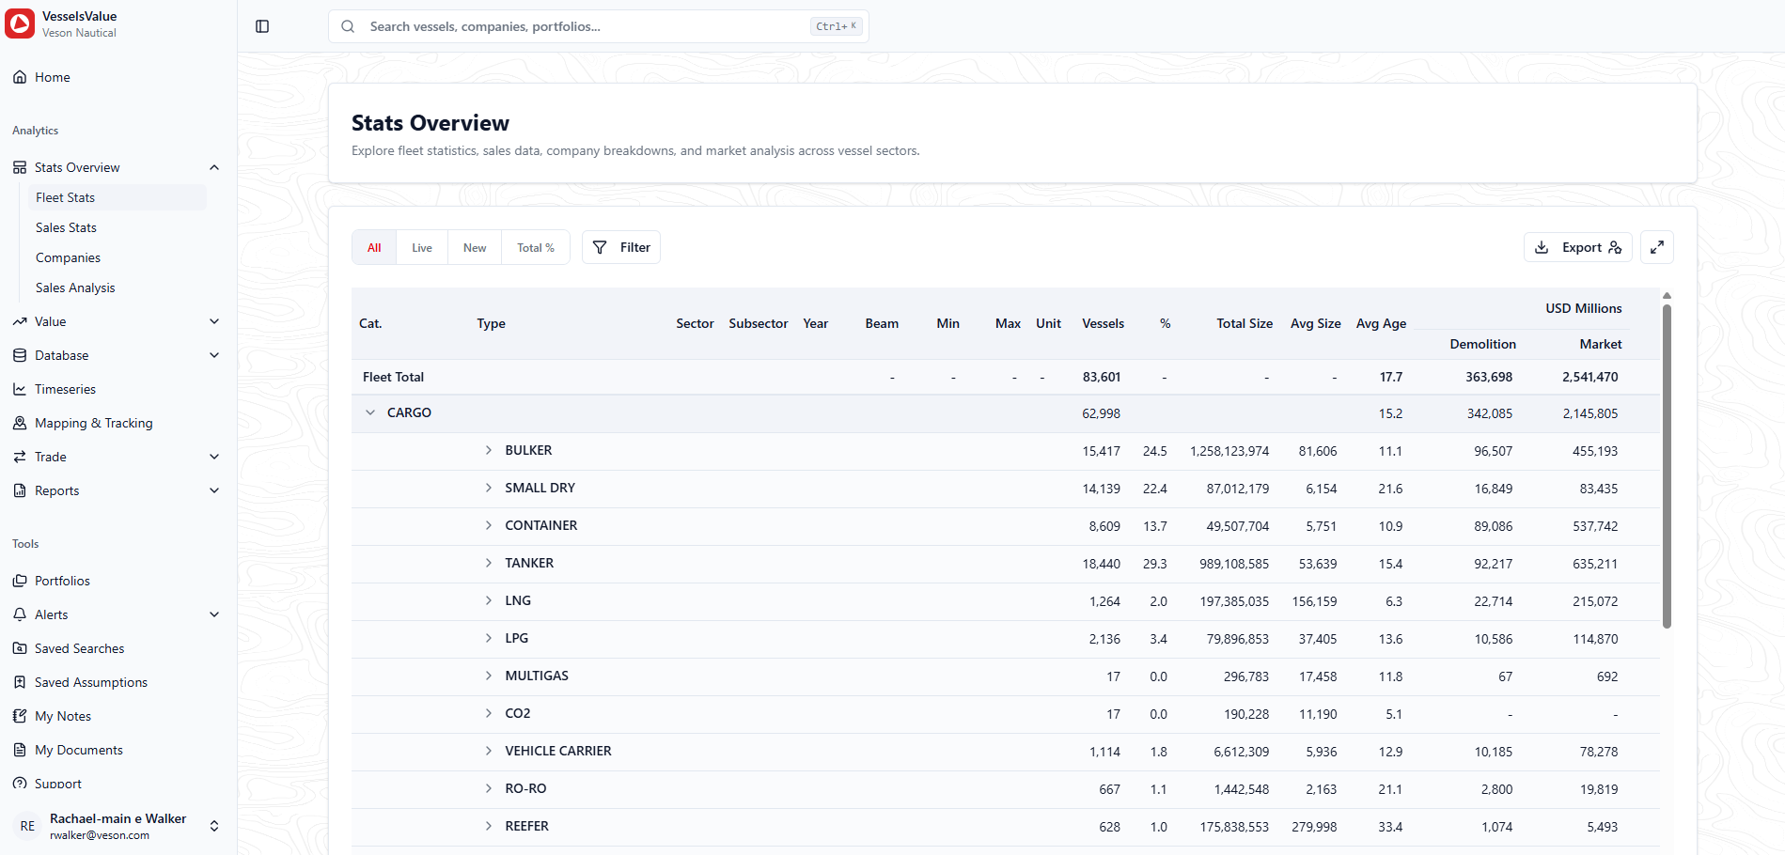Image resolution: width=1785 pixels, height=855 pixels.
Task: Open Sales Stats page
Action: coord(66,227)
